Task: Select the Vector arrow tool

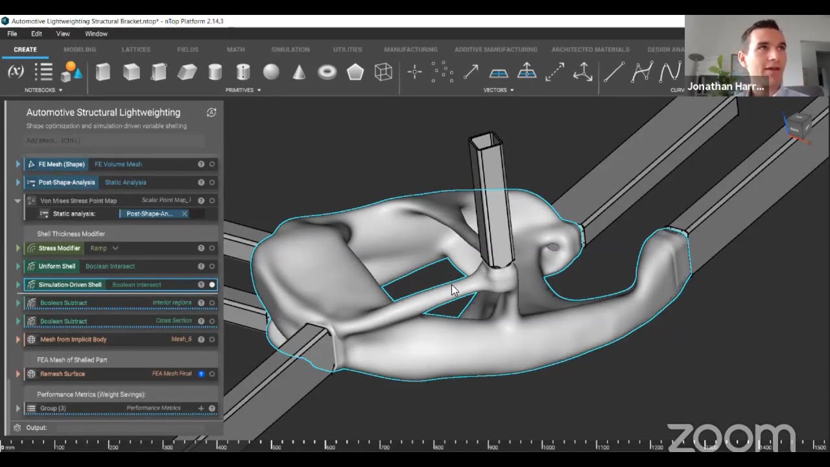Action: (471, 72)
